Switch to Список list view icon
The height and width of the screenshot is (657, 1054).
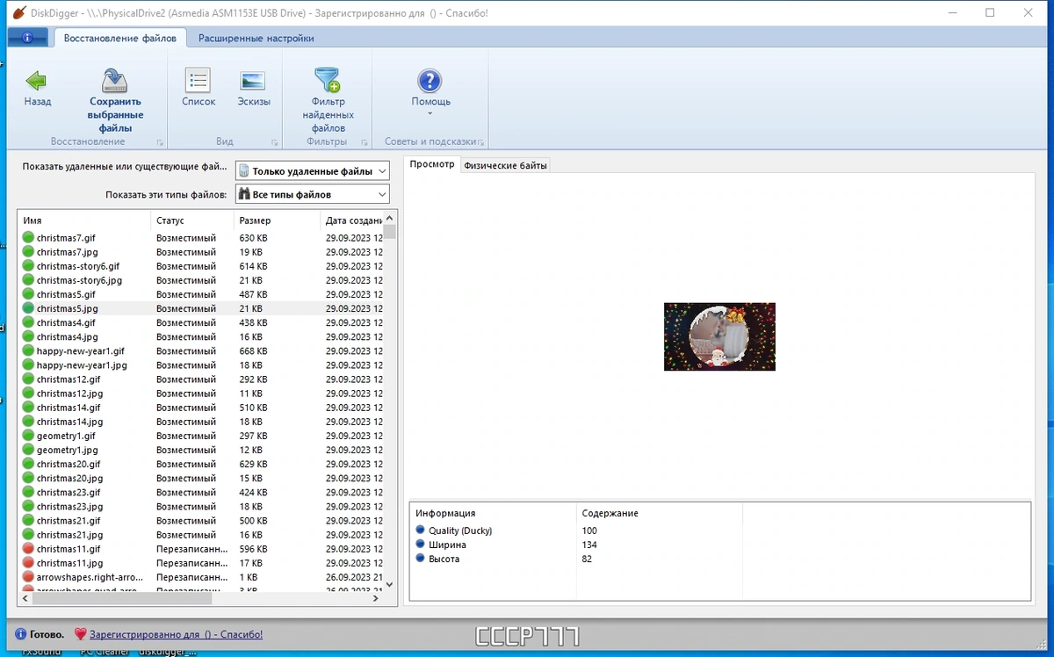tap(199, 81)
